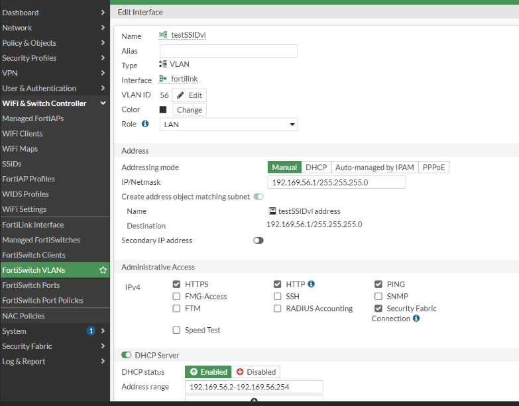Click the Alias input field
Viewport: 519px width, 406px height.
[229, 51]
